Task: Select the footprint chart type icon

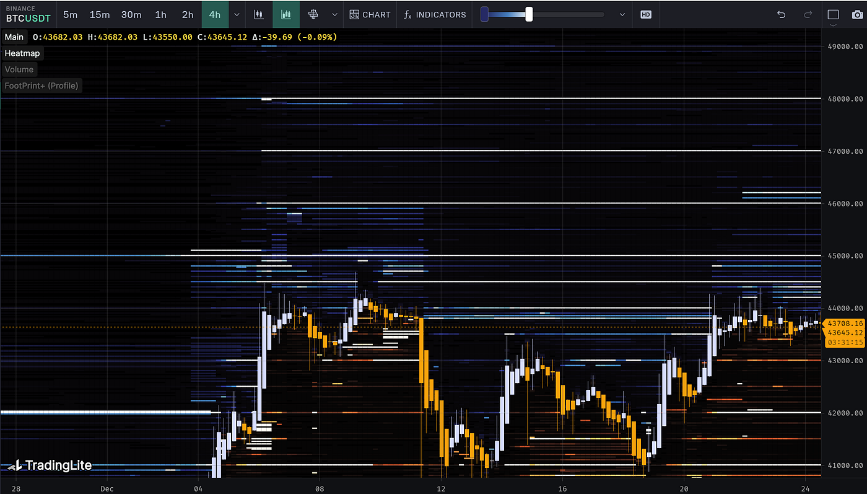Action: (x=313, y=14)
